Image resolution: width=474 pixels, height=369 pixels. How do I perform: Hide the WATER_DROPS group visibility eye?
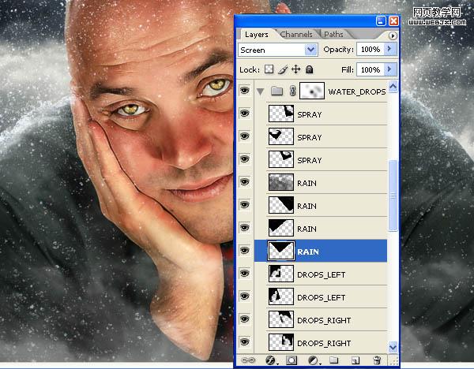pos(245,90)
